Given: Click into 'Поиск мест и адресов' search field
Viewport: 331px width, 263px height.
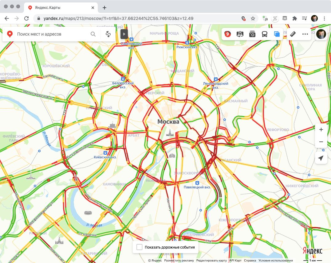Looking at the screenshot, I should (52, 34).
